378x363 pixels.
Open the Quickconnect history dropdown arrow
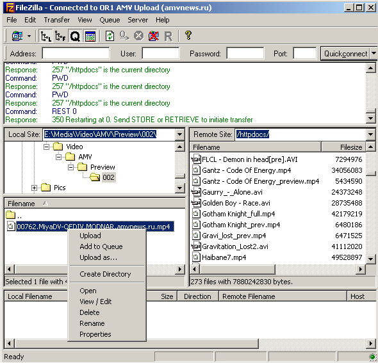[x=374, y=54]
